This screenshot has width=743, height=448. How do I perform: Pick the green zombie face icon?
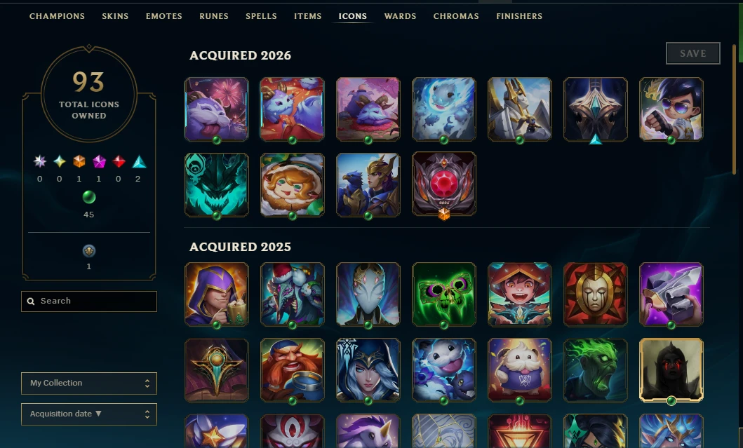(x=596, y=370)
